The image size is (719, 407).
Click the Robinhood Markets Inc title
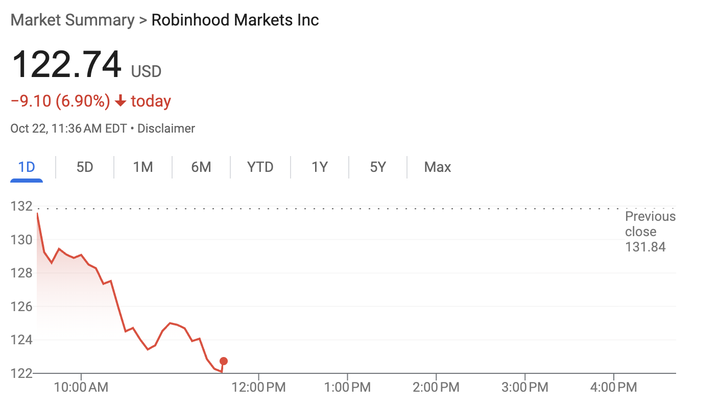point(234,20)
